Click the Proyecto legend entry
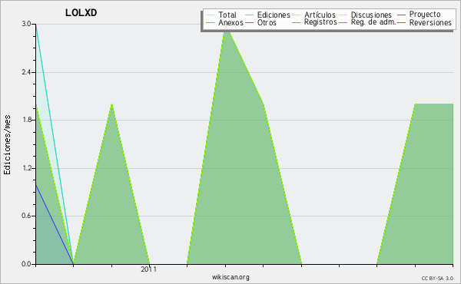This screenshot has height=284, width=461. coord(419,14)
